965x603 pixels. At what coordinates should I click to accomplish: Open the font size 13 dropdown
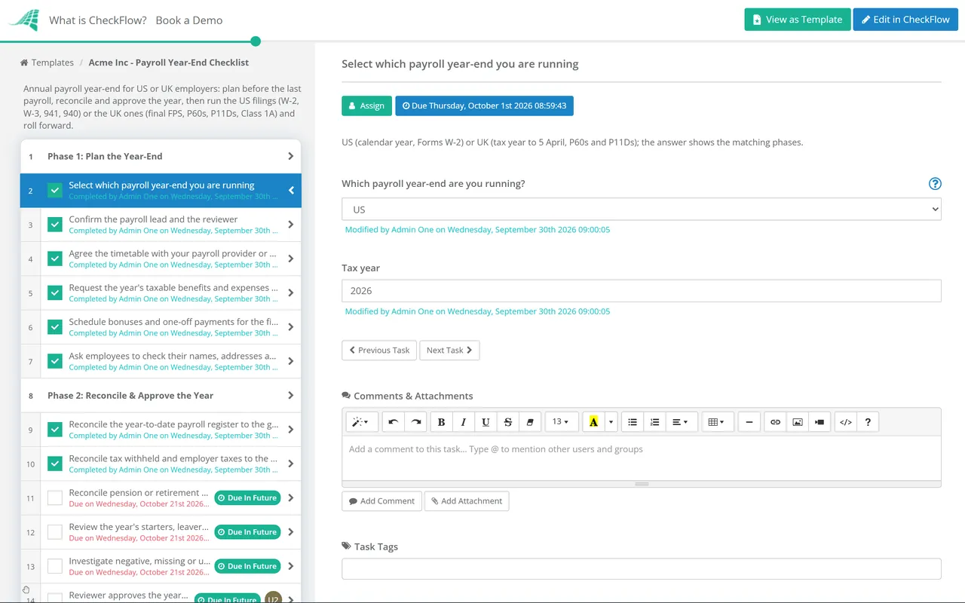[561, 422]
